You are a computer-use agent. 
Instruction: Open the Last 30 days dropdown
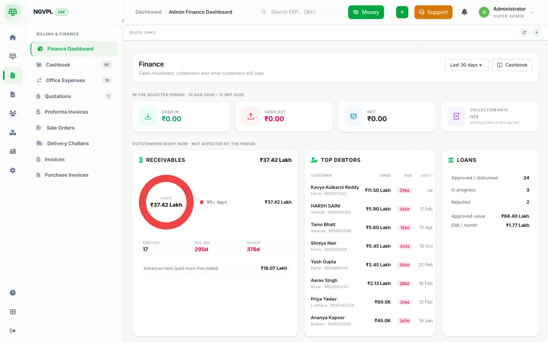[x=467, y=65]
